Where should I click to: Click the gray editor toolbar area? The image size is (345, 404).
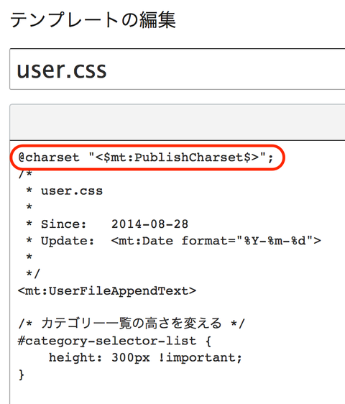178,122
